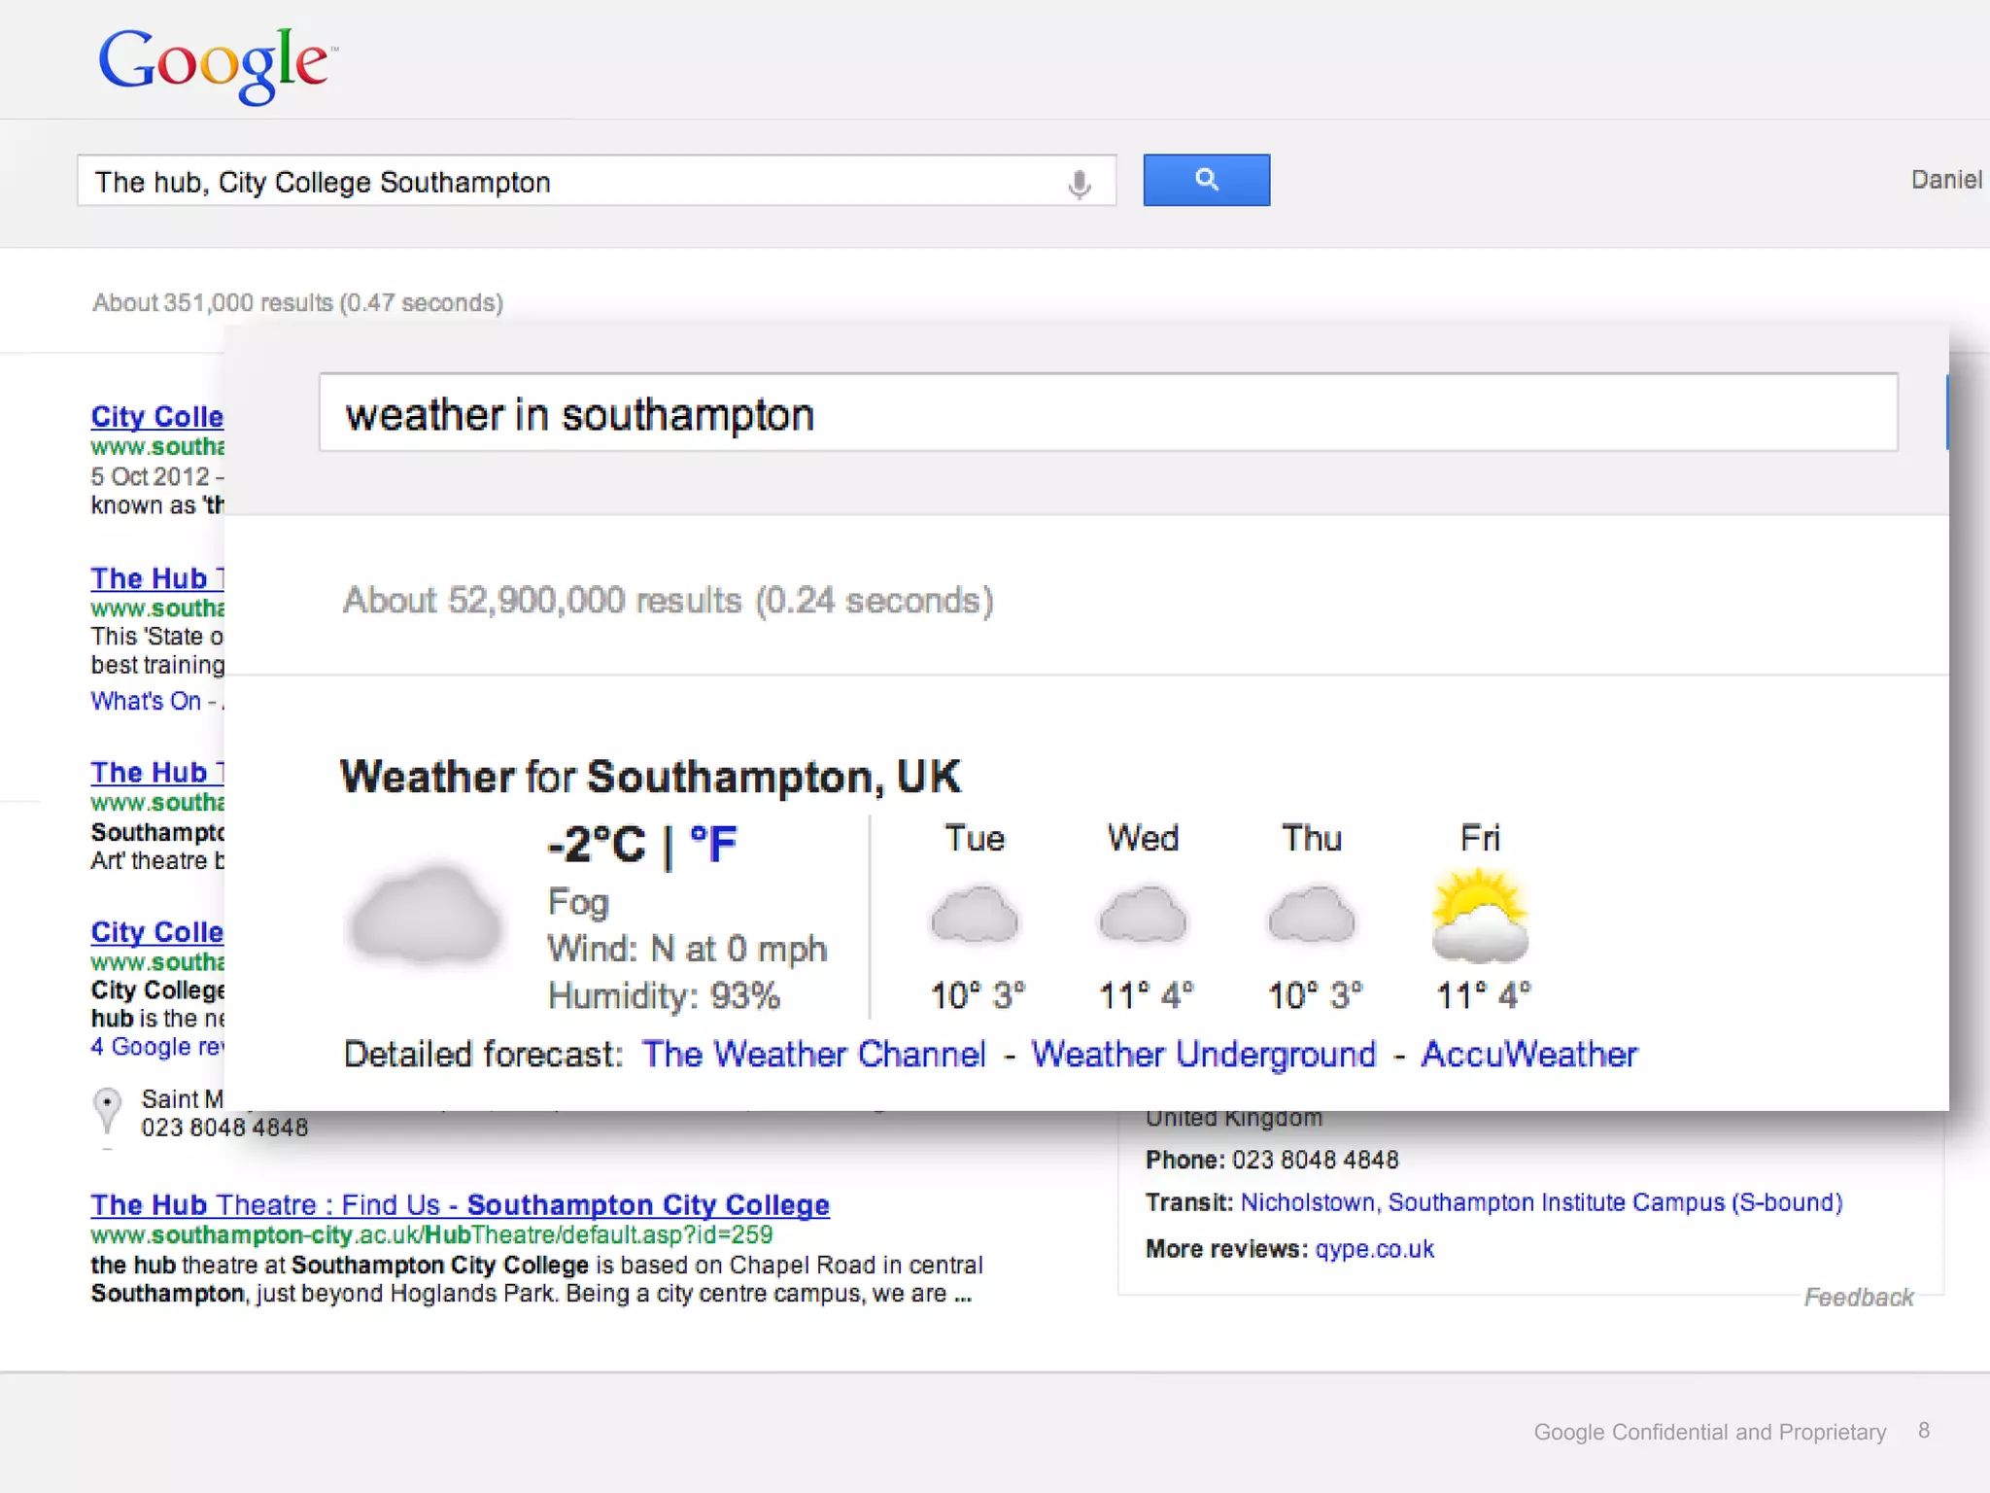
Task: Click the -2°C current temperature
Action: pyautogui.click(x=596, y=844)
